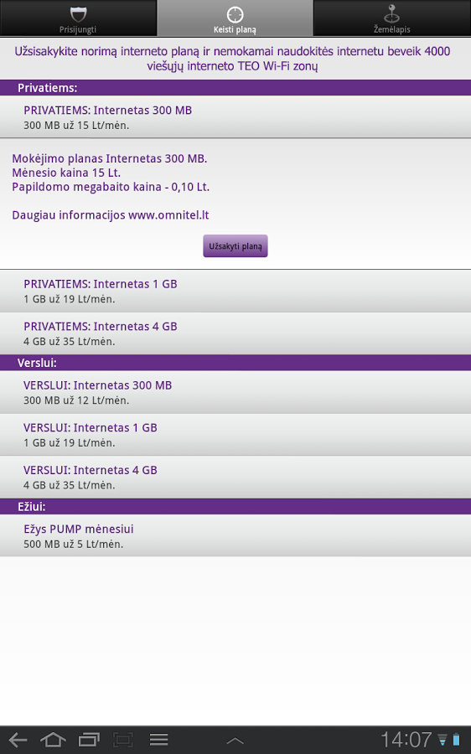This screenshot has width=471, height=754.
Task: Expand the VERSLUI: Internetas 4 GB plan
Action: tap(235, 477)
